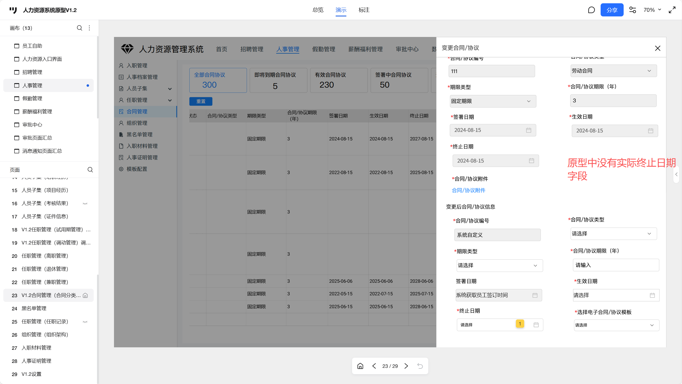Search canvases with the magnifier icon
This screenshot has width=682, height=384.
tap(79, 28)
